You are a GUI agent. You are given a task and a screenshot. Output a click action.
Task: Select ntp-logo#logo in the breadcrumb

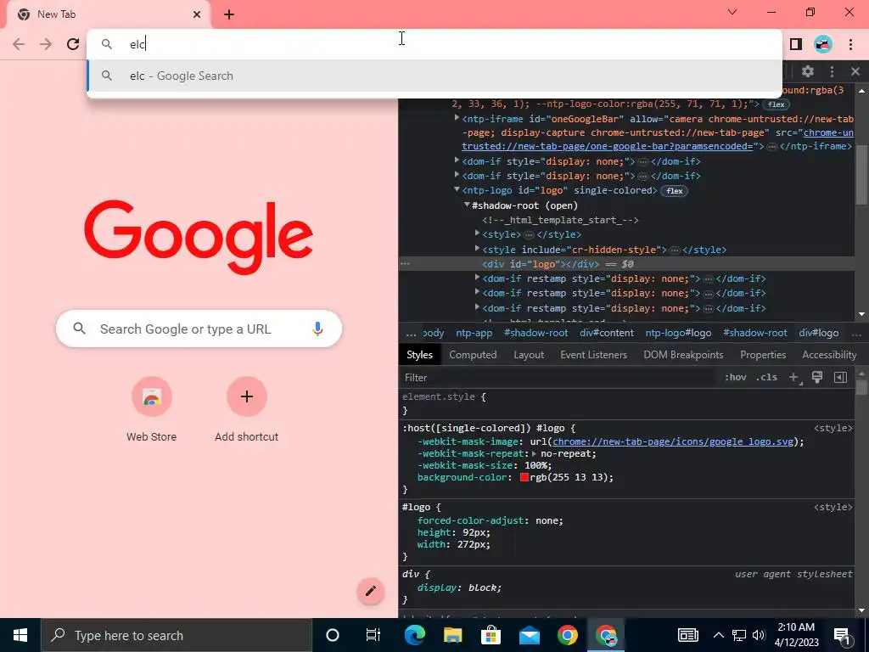(x=678, y=333)
